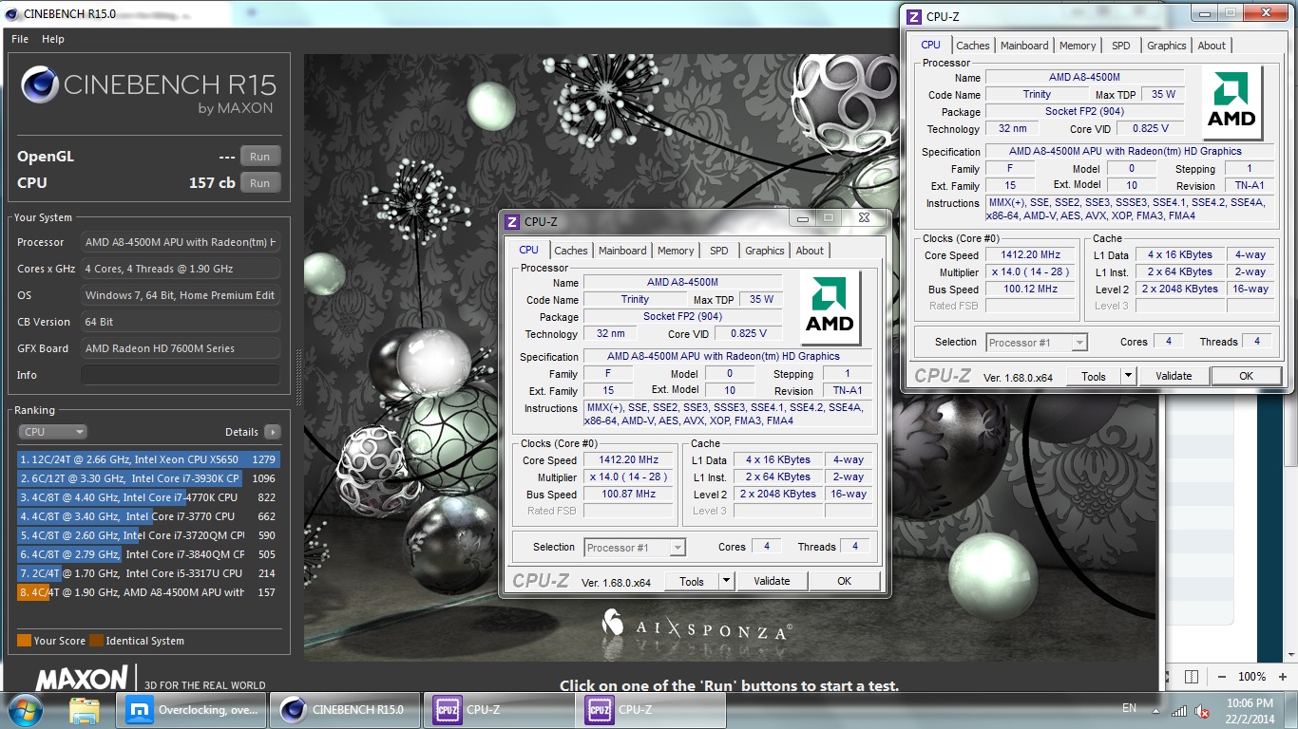Viewport: 1298px width, 729px height.
Task: Switch to Caches tab in front CPU-Z window
Action: tap(571, 251)
